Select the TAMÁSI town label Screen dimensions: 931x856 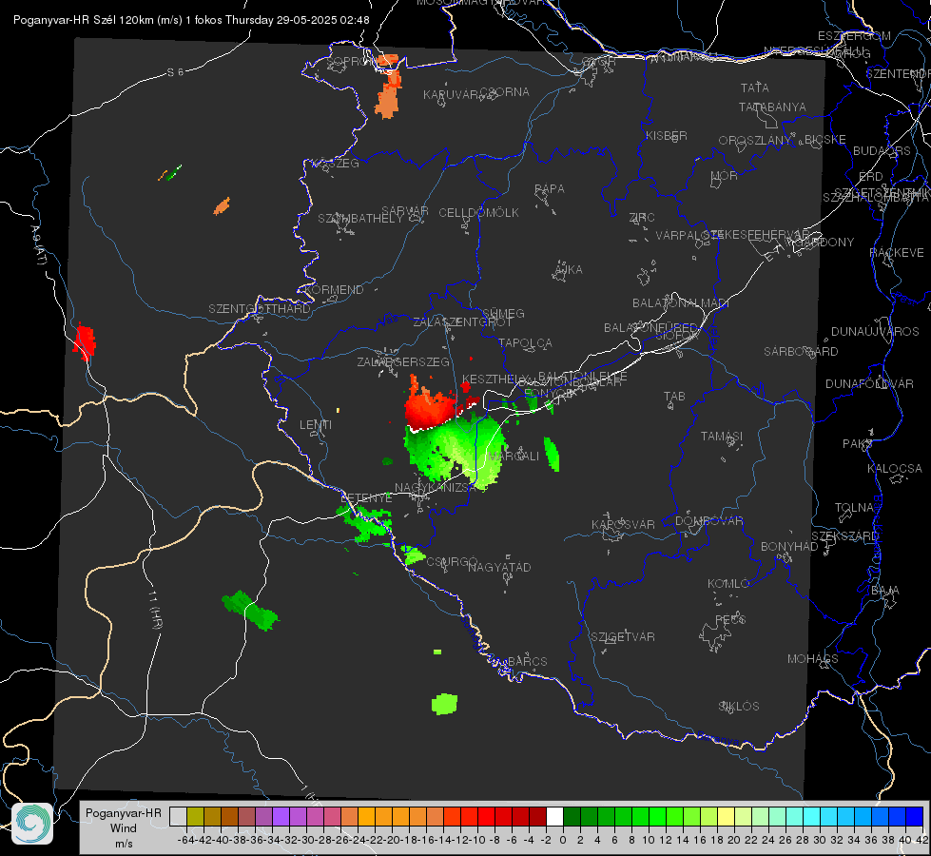point(722,436)
